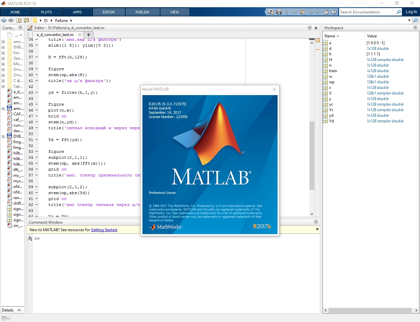Undo the last action with the undo arrow

(310, 12)
